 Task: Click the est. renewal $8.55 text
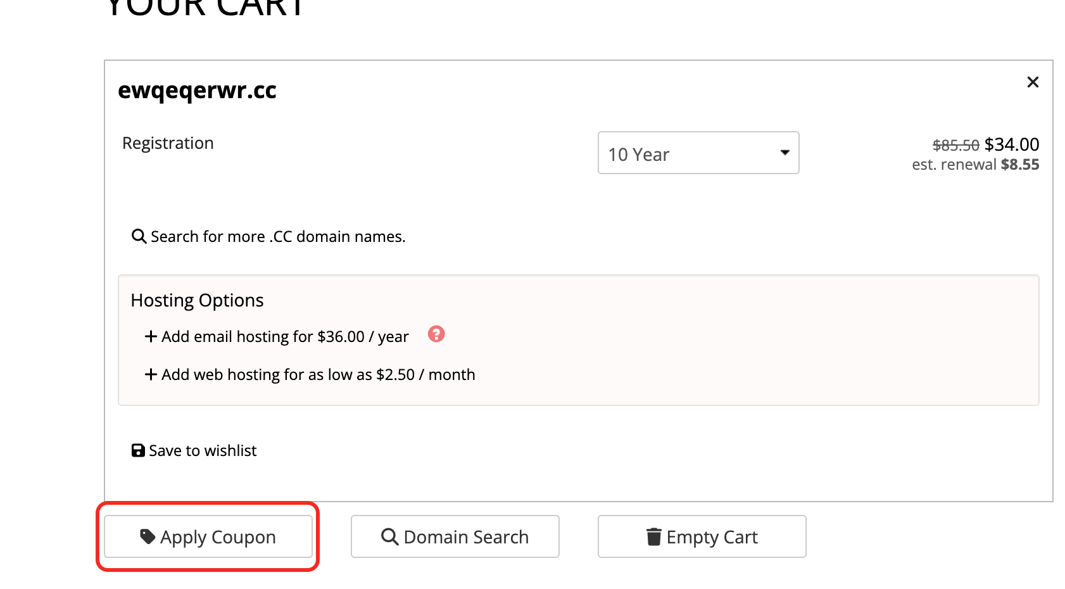pyautogui.click(x=976, y=165)
